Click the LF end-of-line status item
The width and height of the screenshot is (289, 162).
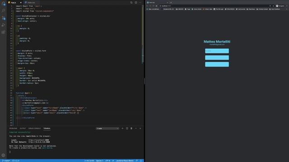(x=113, y=161)
